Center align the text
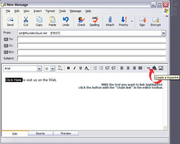 [x=128, y=68]
